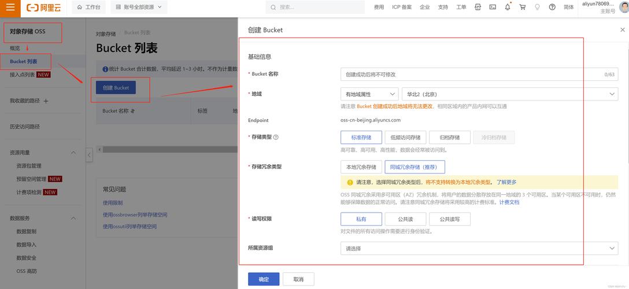Select 低频访问存储 storage type
The width and height of the screenshot is (629, 289).
(405, 138)
